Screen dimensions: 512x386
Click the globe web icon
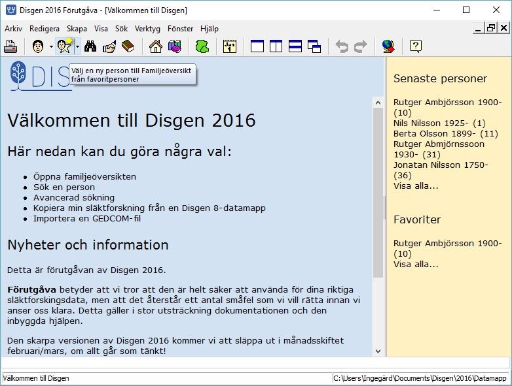point(388,46)
